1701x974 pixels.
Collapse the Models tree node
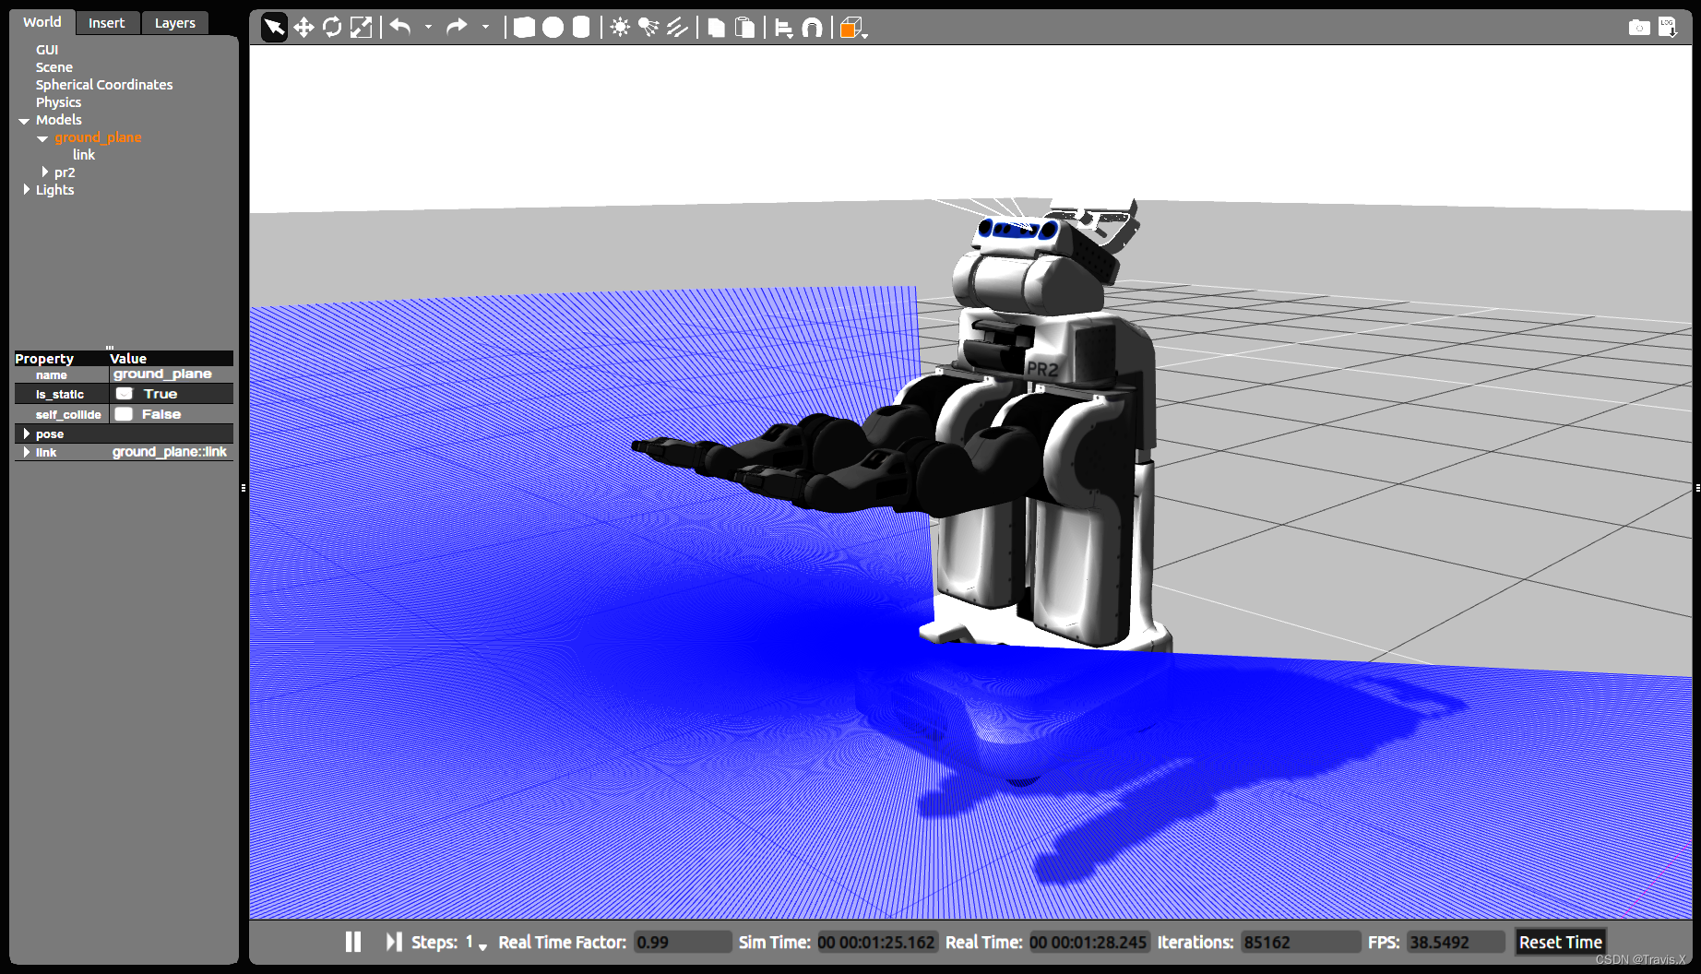(24, 121)
